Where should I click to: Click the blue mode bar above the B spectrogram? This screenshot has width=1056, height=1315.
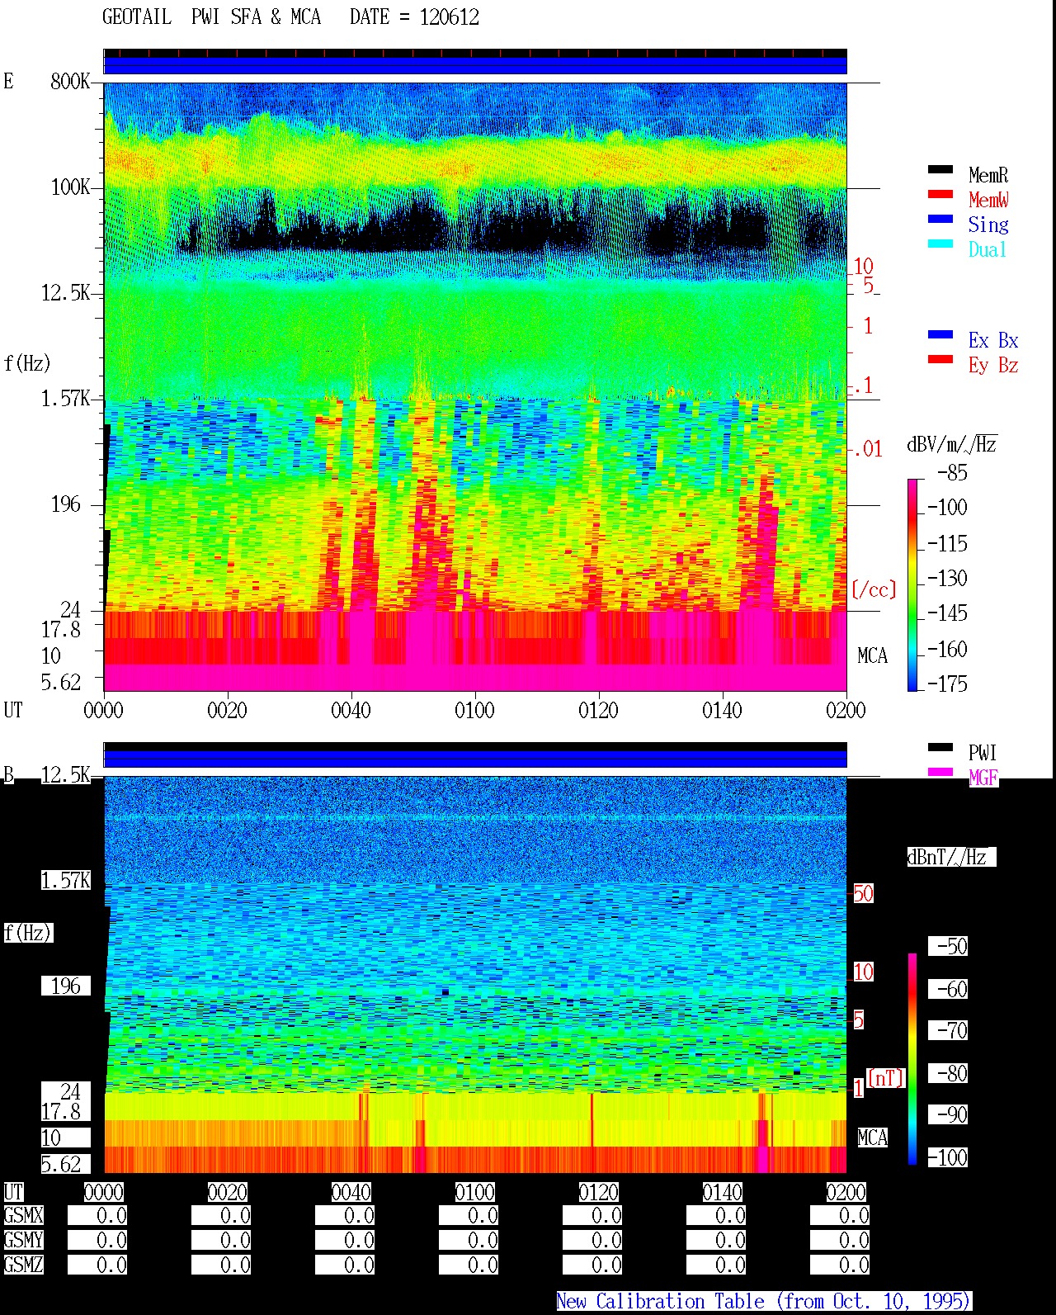(x=475, y=758)
